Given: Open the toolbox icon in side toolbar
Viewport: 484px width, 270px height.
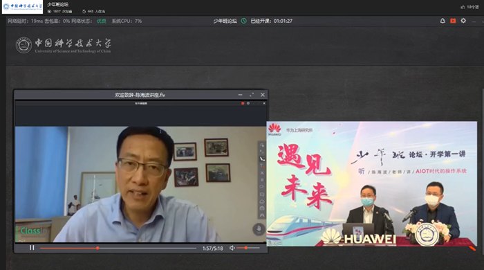Looking at the screenshot, I should click(262, 208).
